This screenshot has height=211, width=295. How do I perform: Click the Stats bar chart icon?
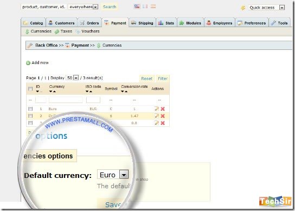tap(161, 23)
